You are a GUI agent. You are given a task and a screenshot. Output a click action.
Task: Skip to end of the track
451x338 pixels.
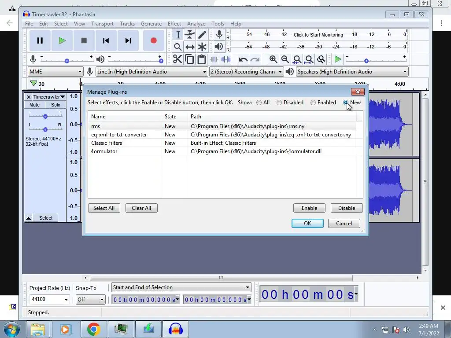point(128,40)
